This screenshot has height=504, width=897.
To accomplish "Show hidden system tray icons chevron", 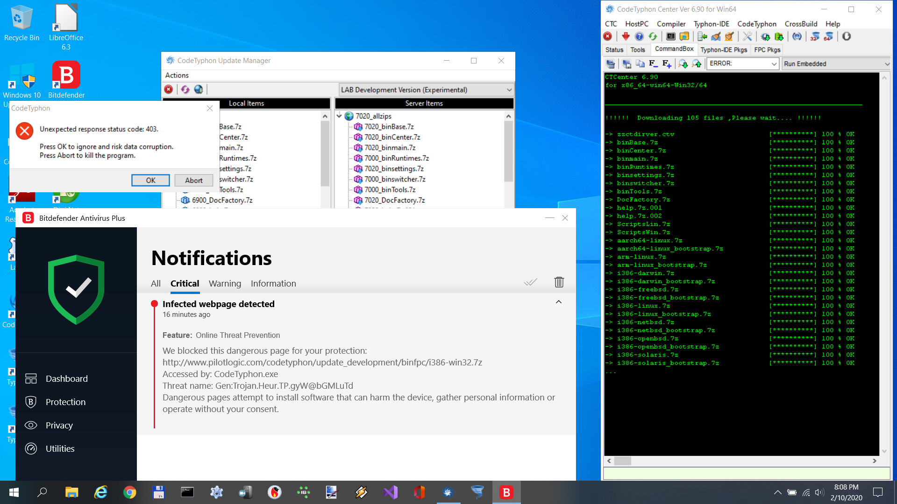I will pos(777,492).
